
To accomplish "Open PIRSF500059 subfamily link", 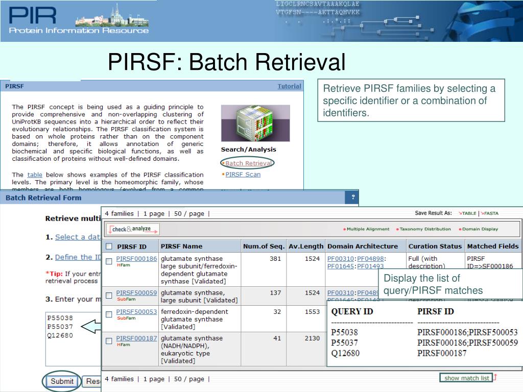I will pos(136,292).
